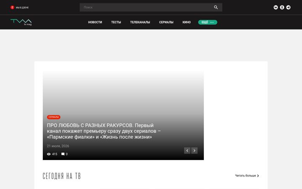Click the comments bubble icon

point(63,154)
